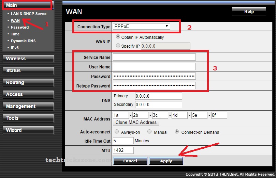Image resolution: width=276 pixels, height=178 pixels.
Task: Open the Connection Type dropdown
Action: pyautogui.click(x=142, y=26)
